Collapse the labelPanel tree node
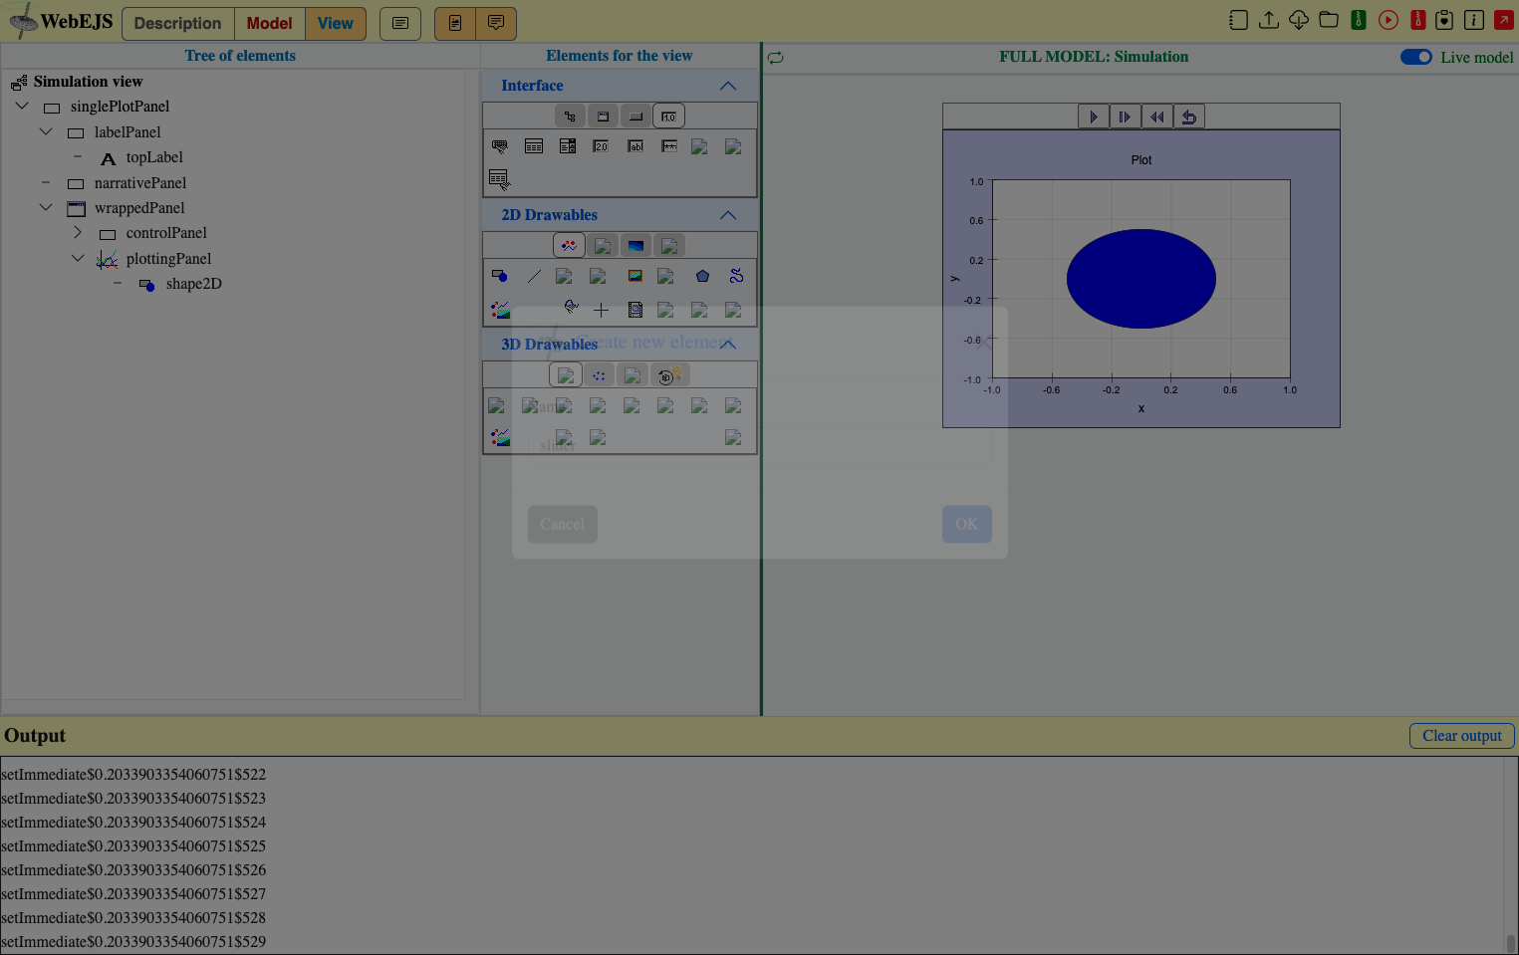 click(46, 131)
